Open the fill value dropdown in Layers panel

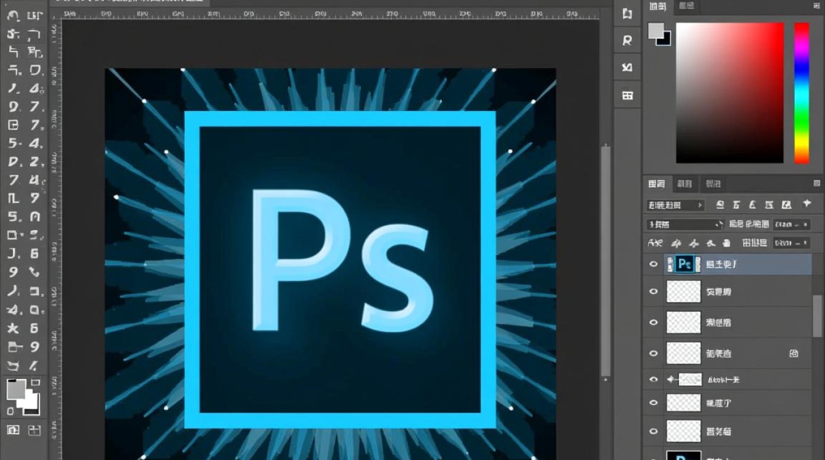792,243
